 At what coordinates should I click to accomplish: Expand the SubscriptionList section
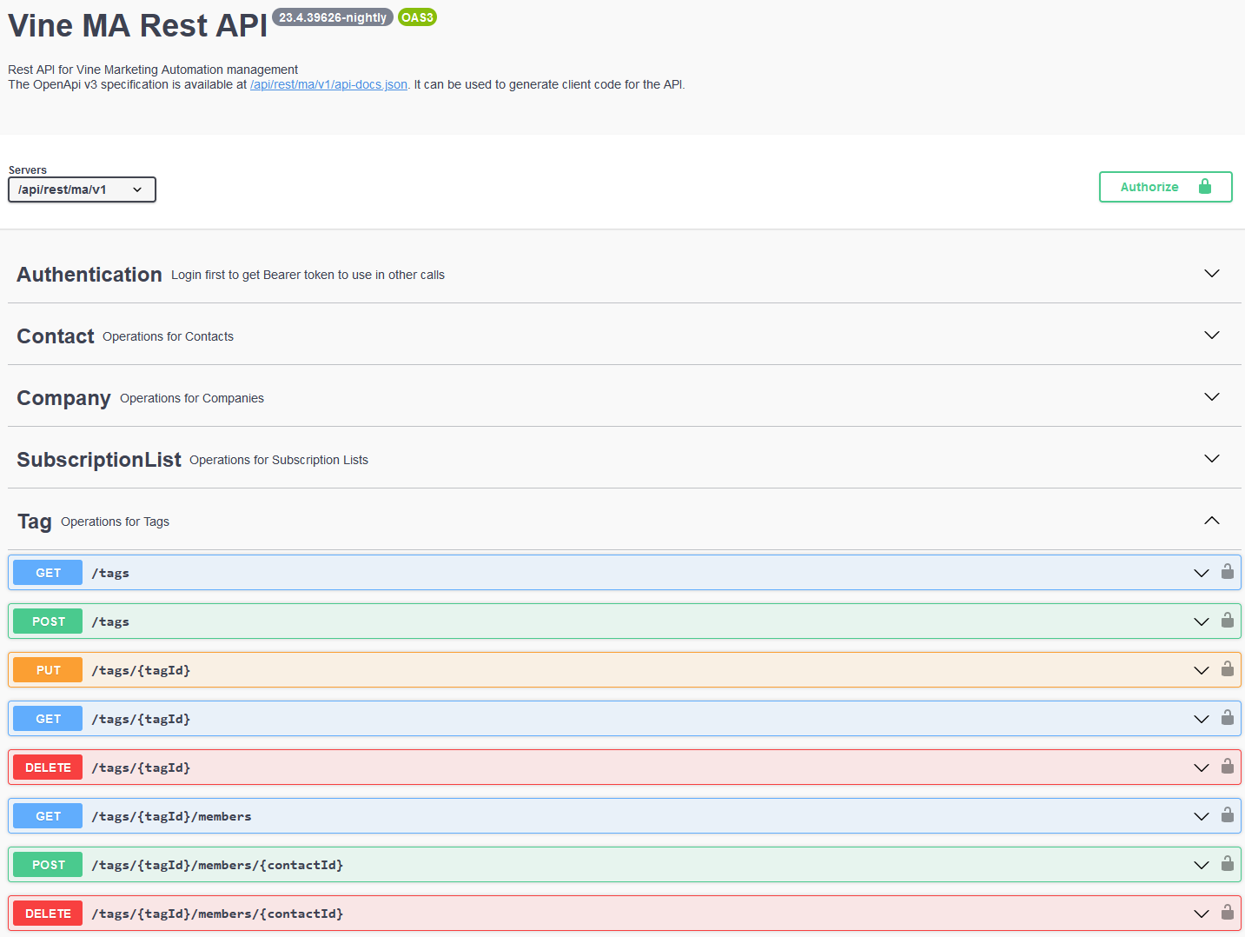1211,459
